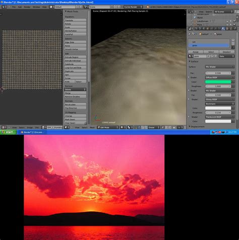This screenshot has height=240, width=239.
Task: Open the Glossy BSDF shader dropdown
Action: point(220,99)
